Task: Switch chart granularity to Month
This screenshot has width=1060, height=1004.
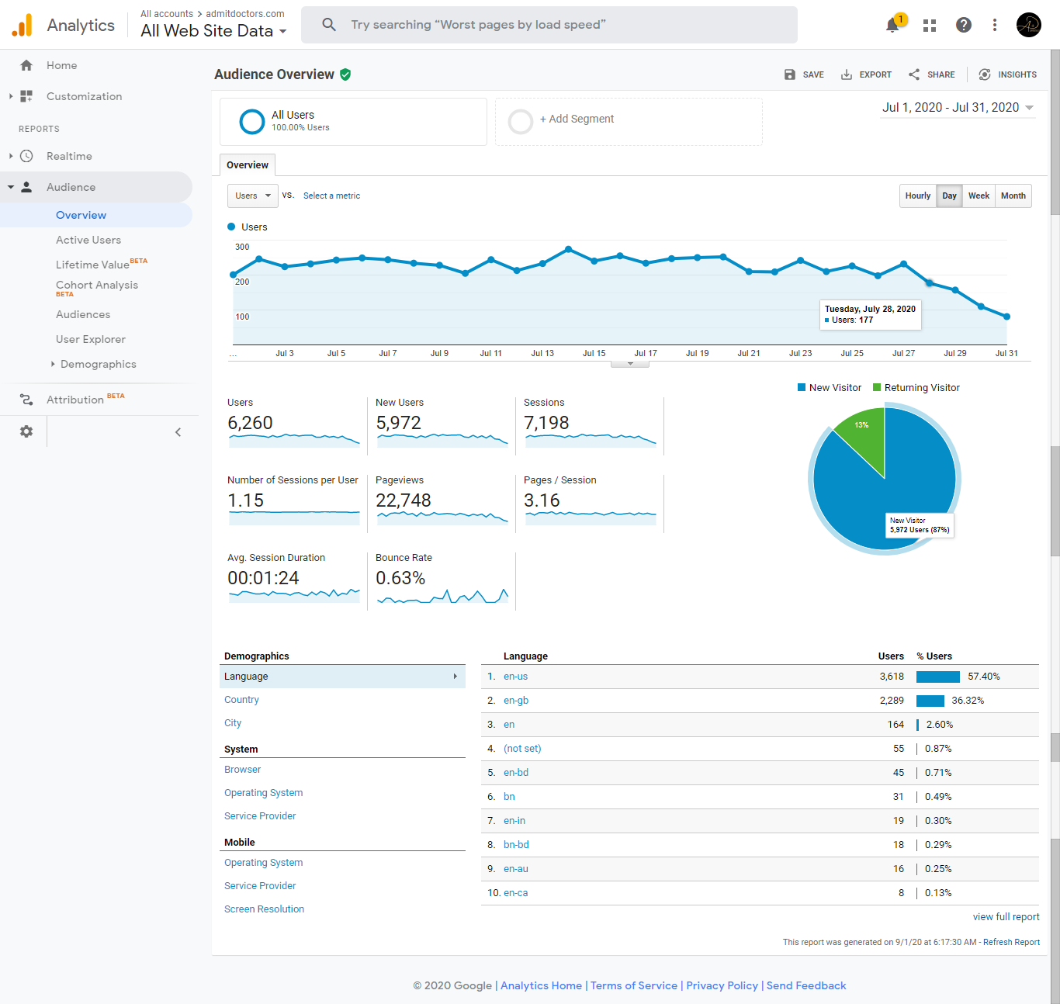Action: pyautogui.click(x=1013, y=196)
